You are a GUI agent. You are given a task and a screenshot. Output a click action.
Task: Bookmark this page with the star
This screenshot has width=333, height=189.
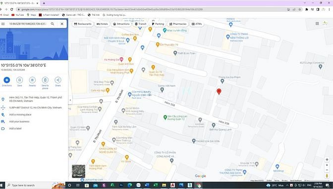(300, 9)
